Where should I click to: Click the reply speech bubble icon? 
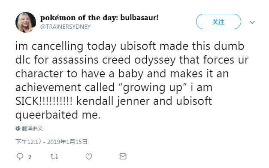pyautogui.click(x=20, y=156)
